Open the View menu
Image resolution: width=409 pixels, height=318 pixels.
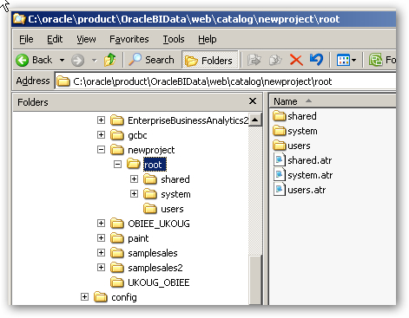[x=86, y=39]
